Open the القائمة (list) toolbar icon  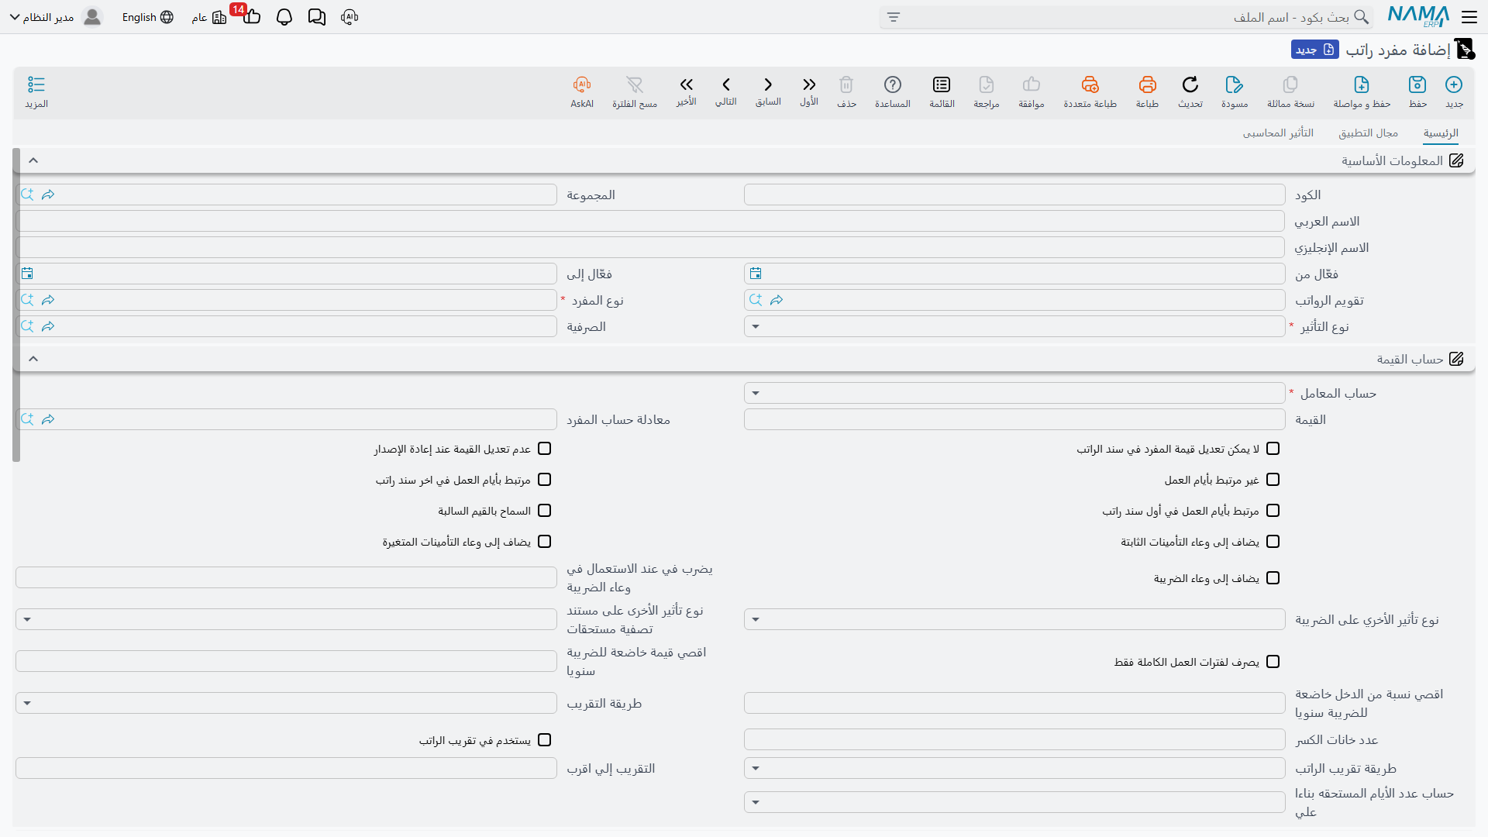[942, 84]
